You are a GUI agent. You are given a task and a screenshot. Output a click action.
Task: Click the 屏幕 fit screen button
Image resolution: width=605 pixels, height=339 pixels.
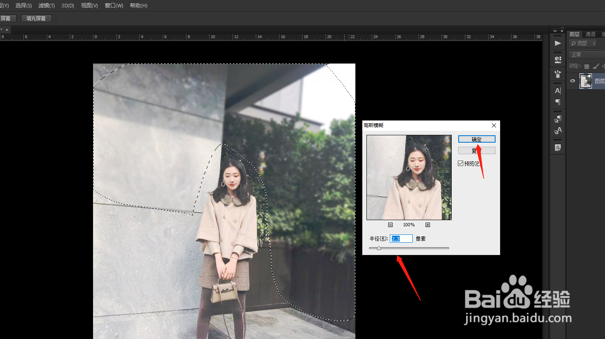point(8,18)
